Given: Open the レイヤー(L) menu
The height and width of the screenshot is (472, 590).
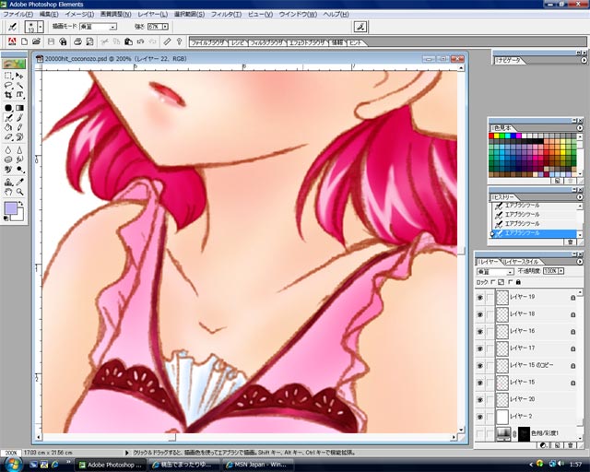Looking at the screenshot, I should (153, 15).
